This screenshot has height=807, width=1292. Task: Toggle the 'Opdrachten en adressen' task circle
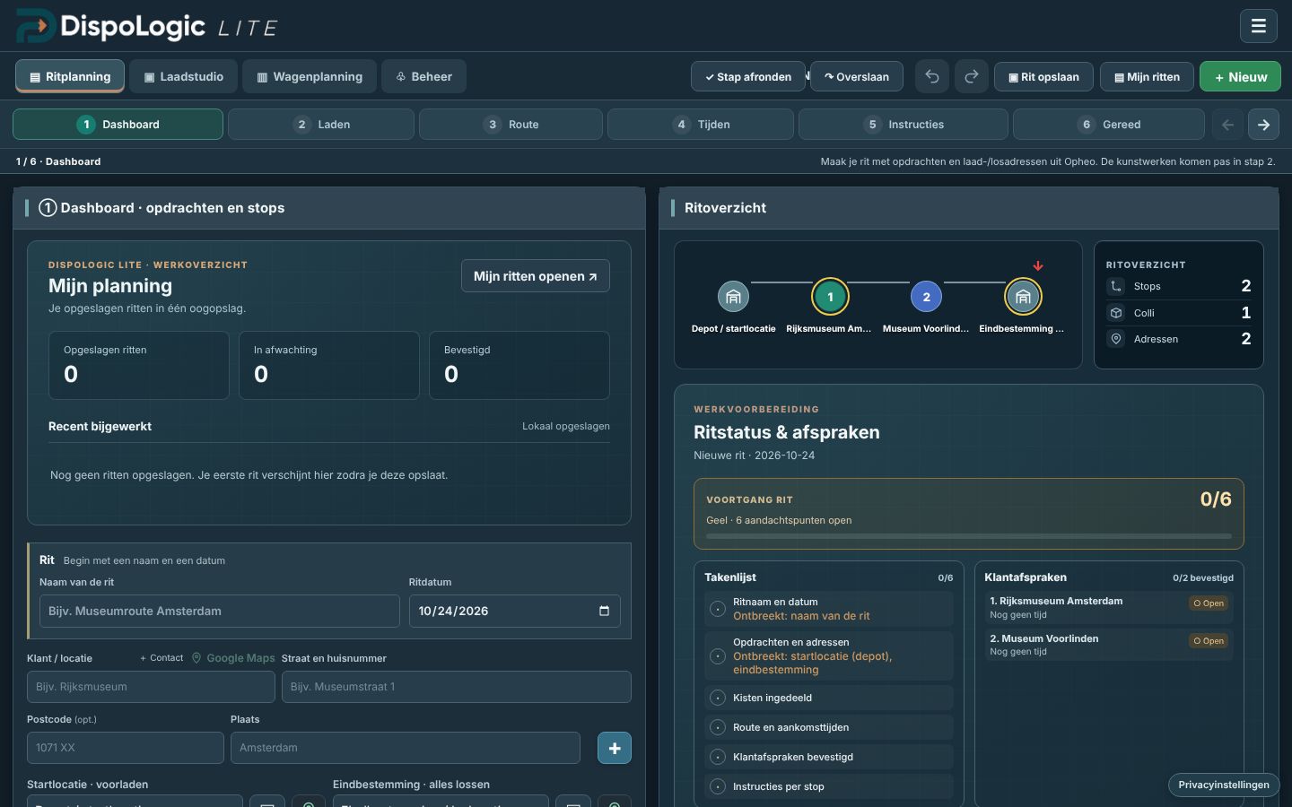coord(718,656)
